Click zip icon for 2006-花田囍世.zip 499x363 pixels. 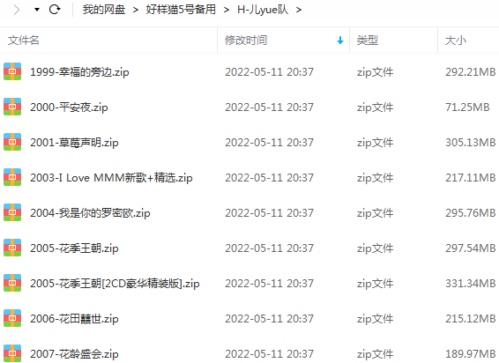tap(12, 318)
